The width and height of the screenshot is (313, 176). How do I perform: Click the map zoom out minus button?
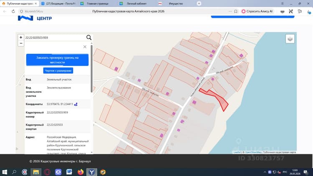click(x=21, y=43)
